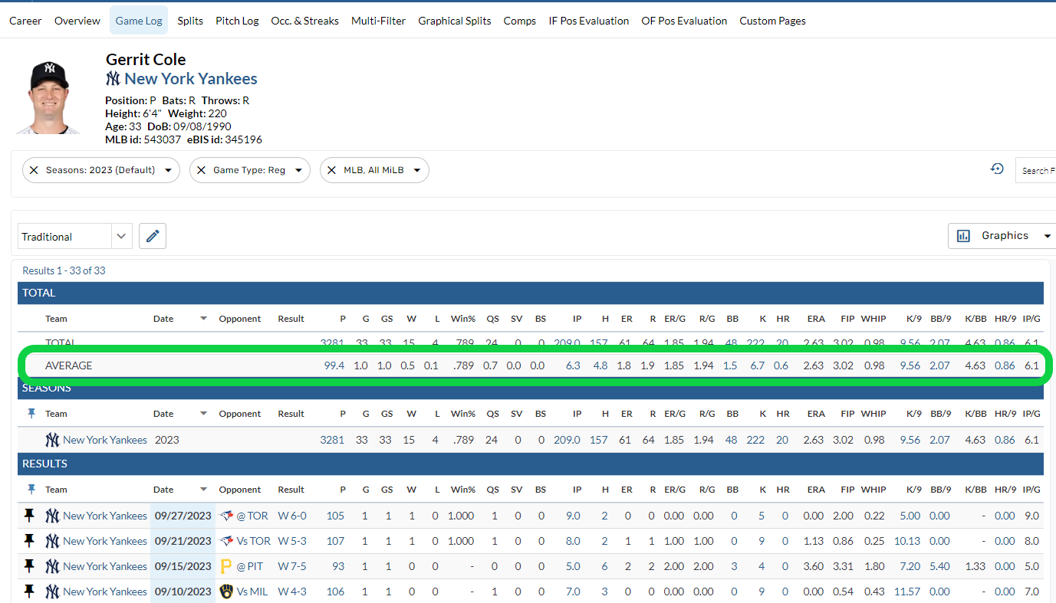Open the Splits tab

[x=190, y=21]
